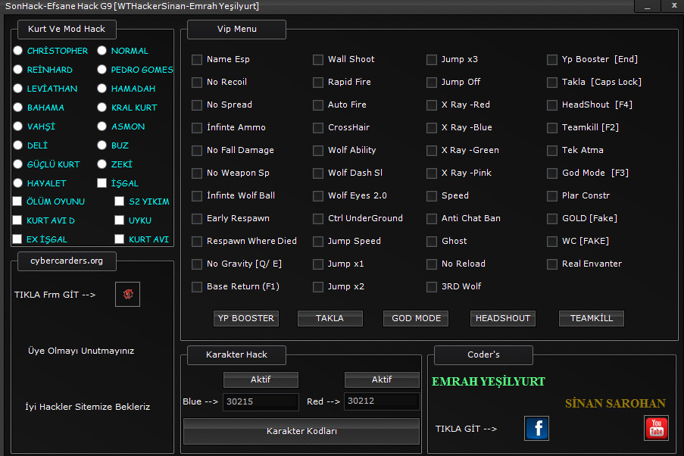Viewport: 684px width, 456px height.
Task: Enable ÖLÜM OYUNU checkbox
Action: coord(17,201)
